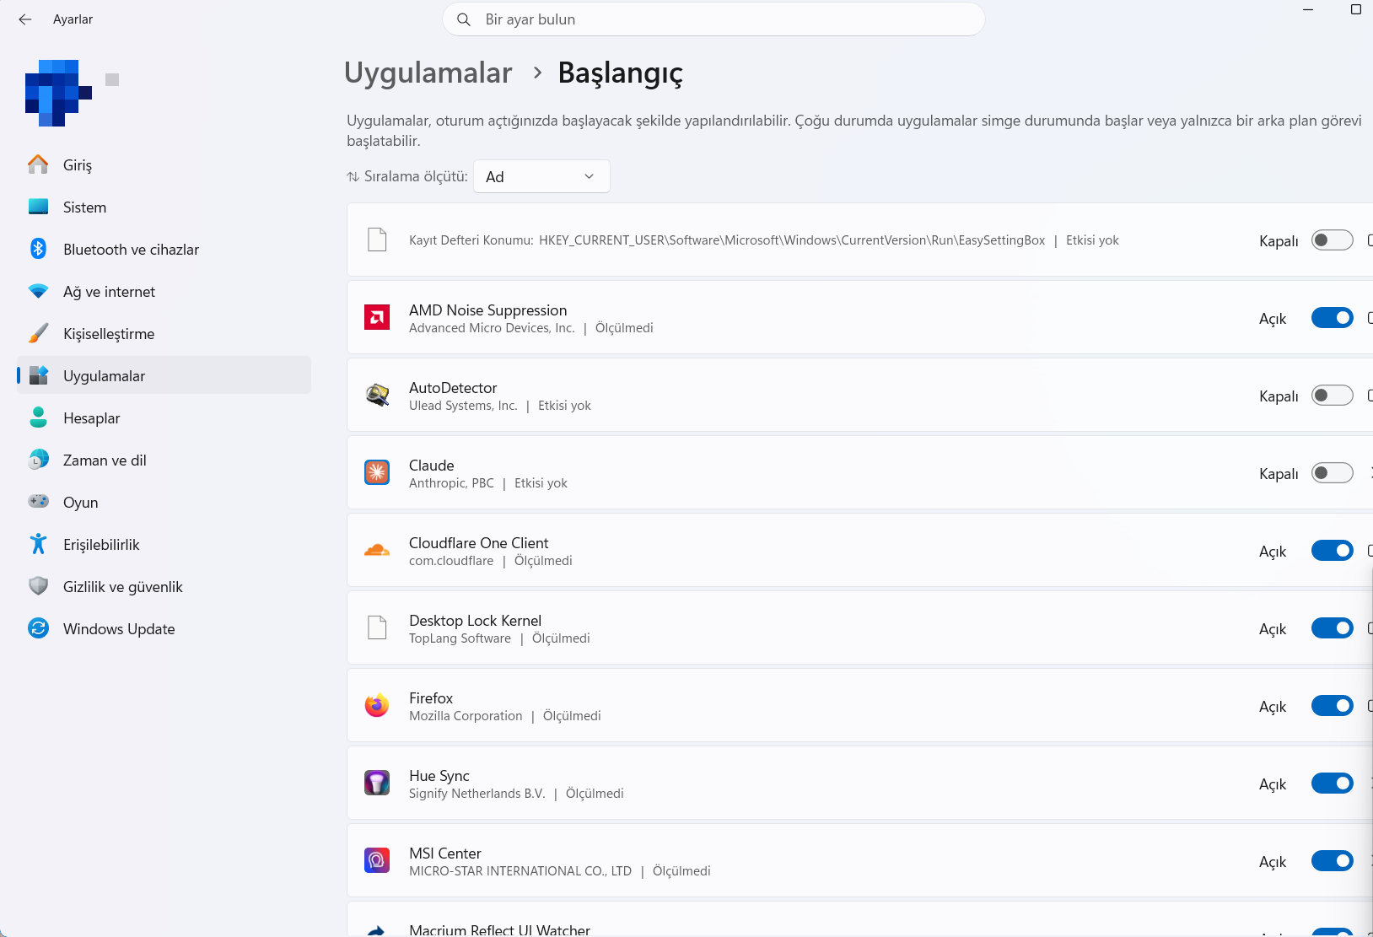This screenshot has width=1373, height=937.
Task: Turn off AMD Noise Suppression startup
Action: click(1332, 318)
